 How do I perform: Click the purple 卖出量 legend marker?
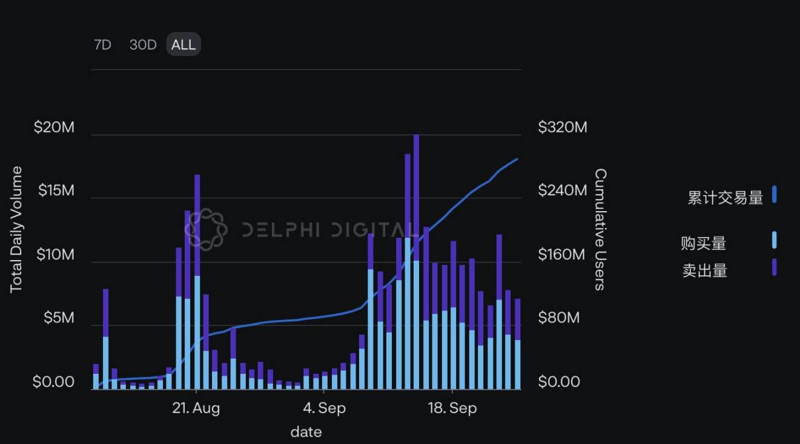pos(774,267)
